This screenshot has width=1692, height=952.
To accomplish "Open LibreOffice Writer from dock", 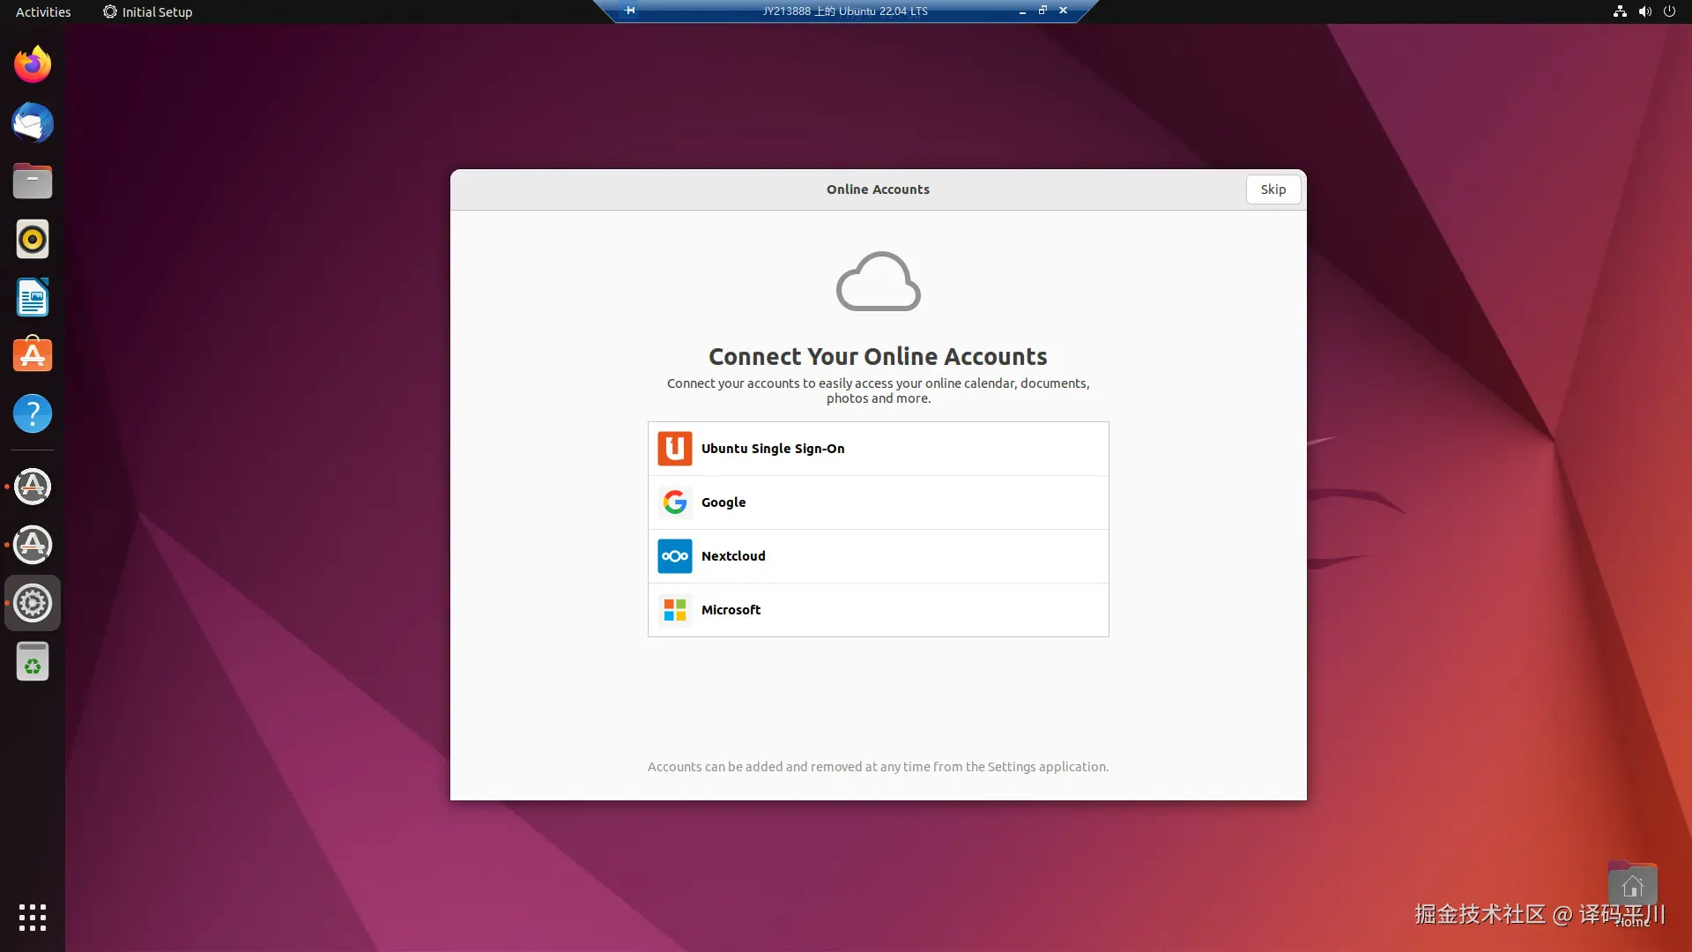I will pos(33,298).
